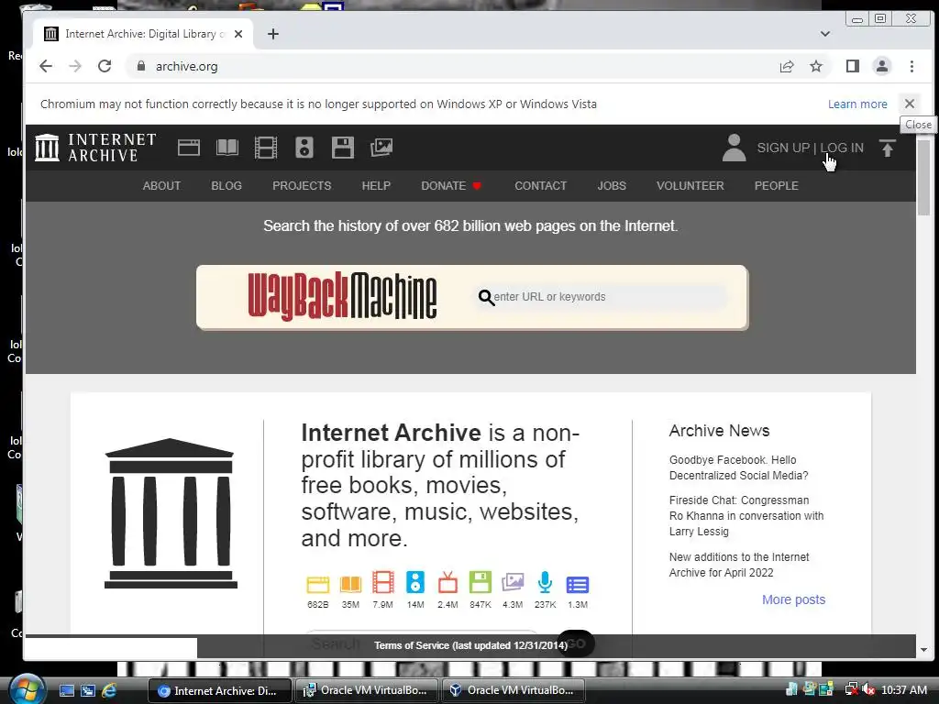Click the taskbar clock showing 10:37 AM
The height and width of the screenshot is (704, 939).
coord(903,690)
